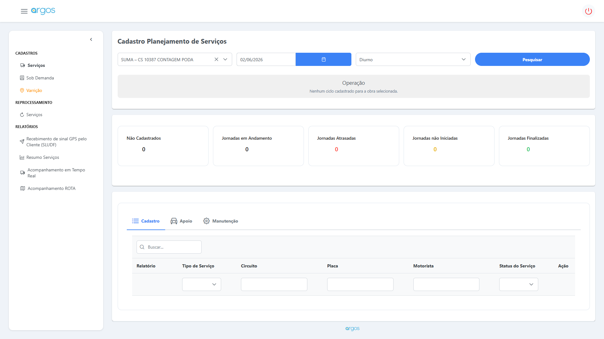The image size is (604, 339).
Task: Click the Sob Demanda document icon
Action: [22, 78]
